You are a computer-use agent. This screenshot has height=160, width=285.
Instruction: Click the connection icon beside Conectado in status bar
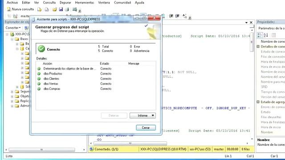click(91, 149)
